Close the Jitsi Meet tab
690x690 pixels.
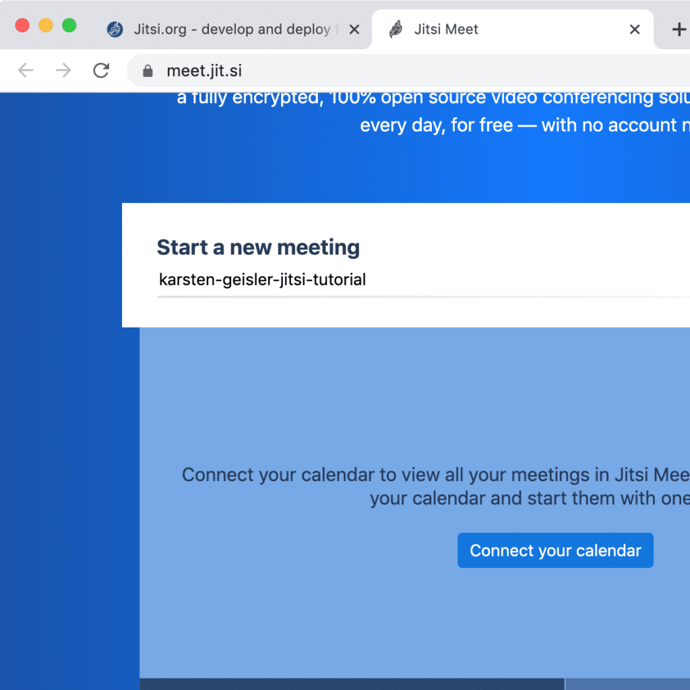635,30
